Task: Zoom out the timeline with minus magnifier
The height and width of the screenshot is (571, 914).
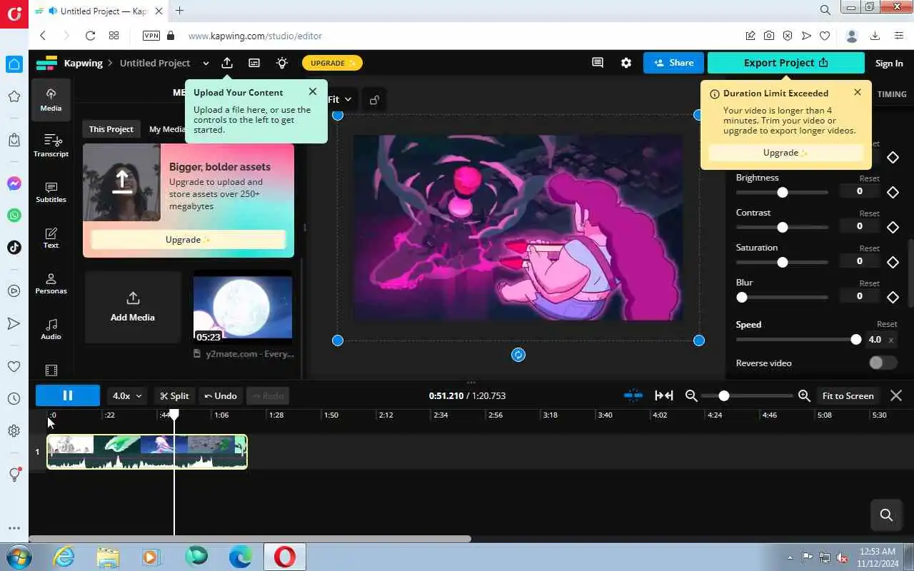Action: [691, 395]
